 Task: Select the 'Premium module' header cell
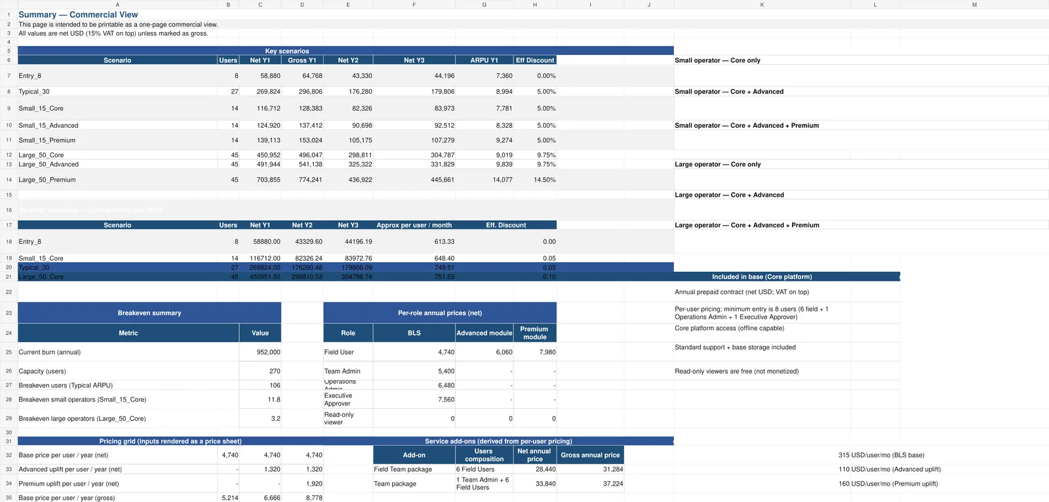[x=535, y=333]
